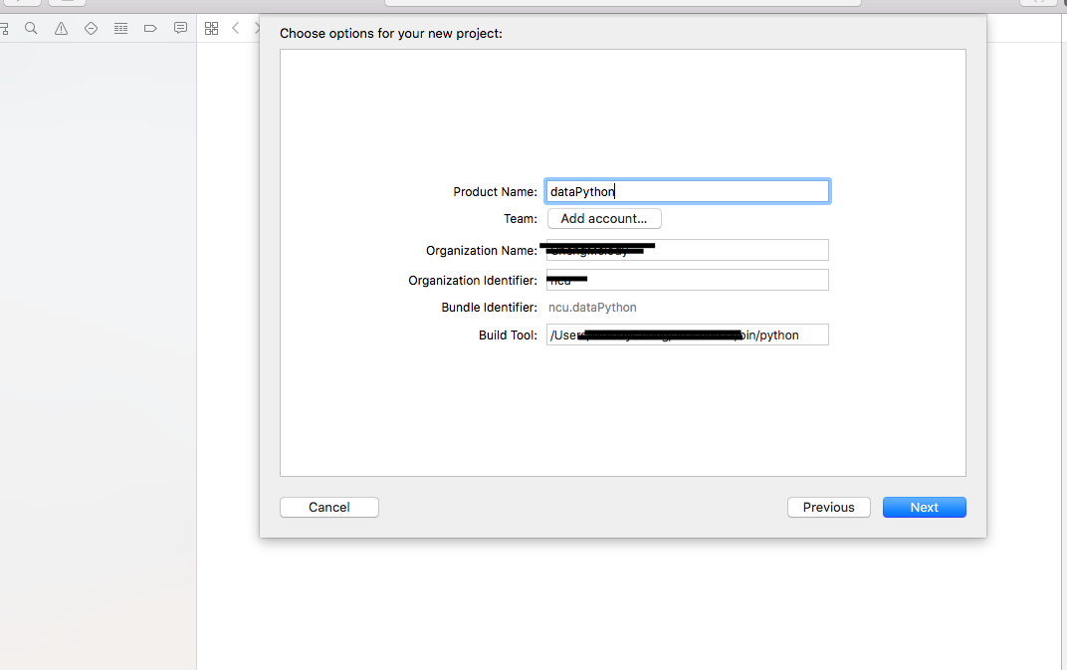Click the ncu.dataPython bundle identifier text
The width and height of the screenshot is (1067, 670).
(x=592, y=308)
